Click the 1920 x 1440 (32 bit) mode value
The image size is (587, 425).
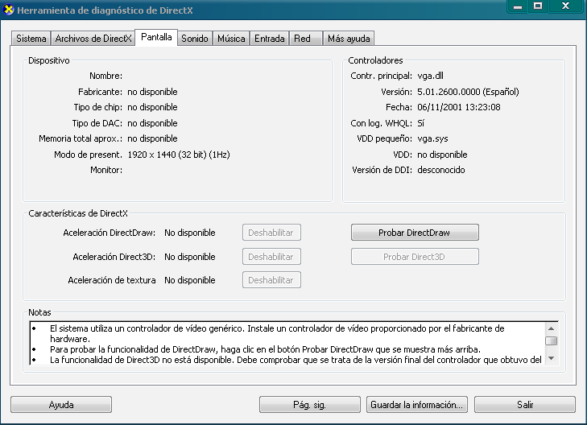pyautogui.click(x=179, y=155)
